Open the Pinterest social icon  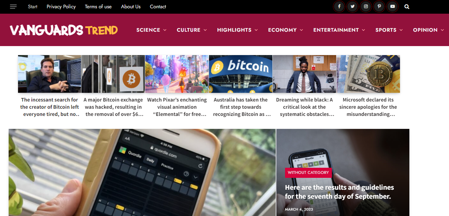[379, 6]
